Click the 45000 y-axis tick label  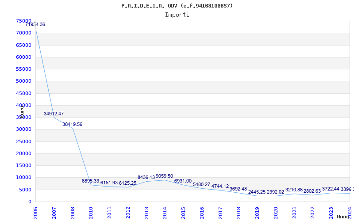click(24, 93)
